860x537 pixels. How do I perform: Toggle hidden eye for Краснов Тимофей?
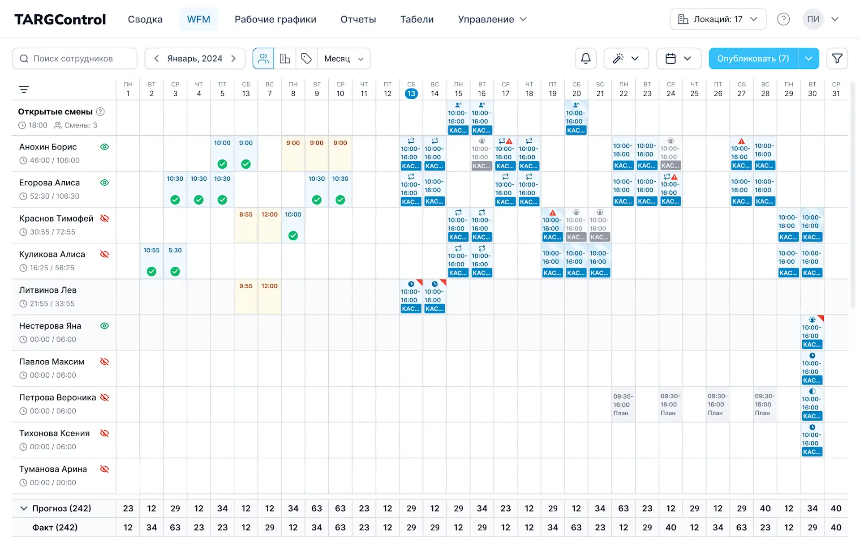click(x=104, y=218)
